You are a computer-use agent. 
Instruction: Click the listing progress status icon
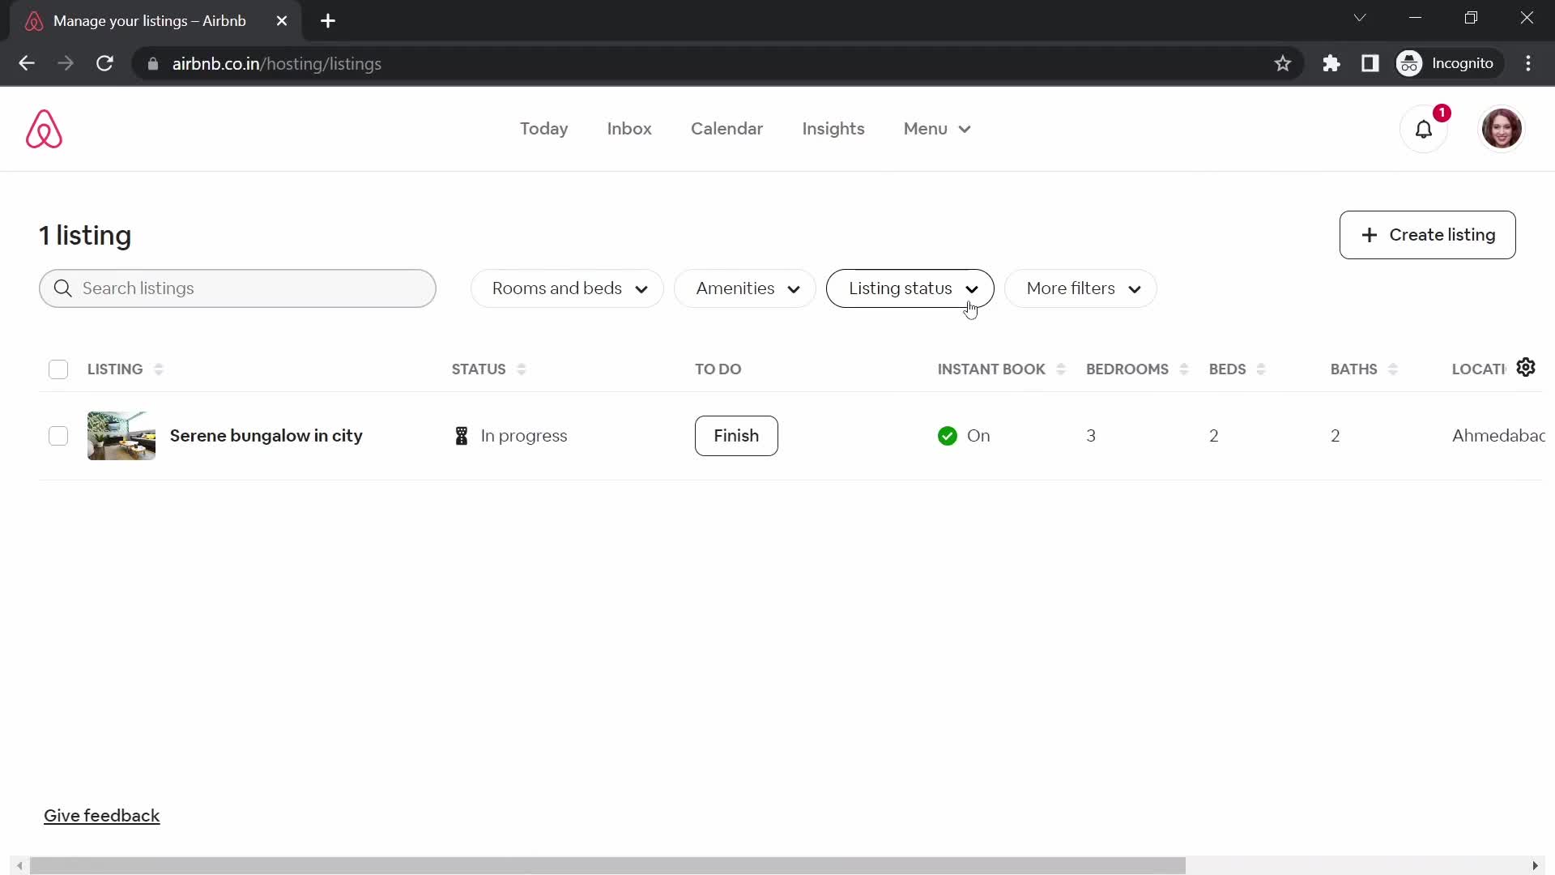pos(462,436)
